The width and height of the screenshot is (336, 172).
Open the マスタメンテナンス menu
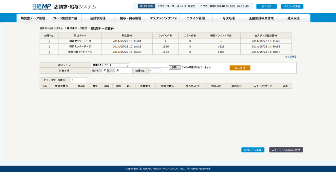pyautogui.click(x=163, y=18)
